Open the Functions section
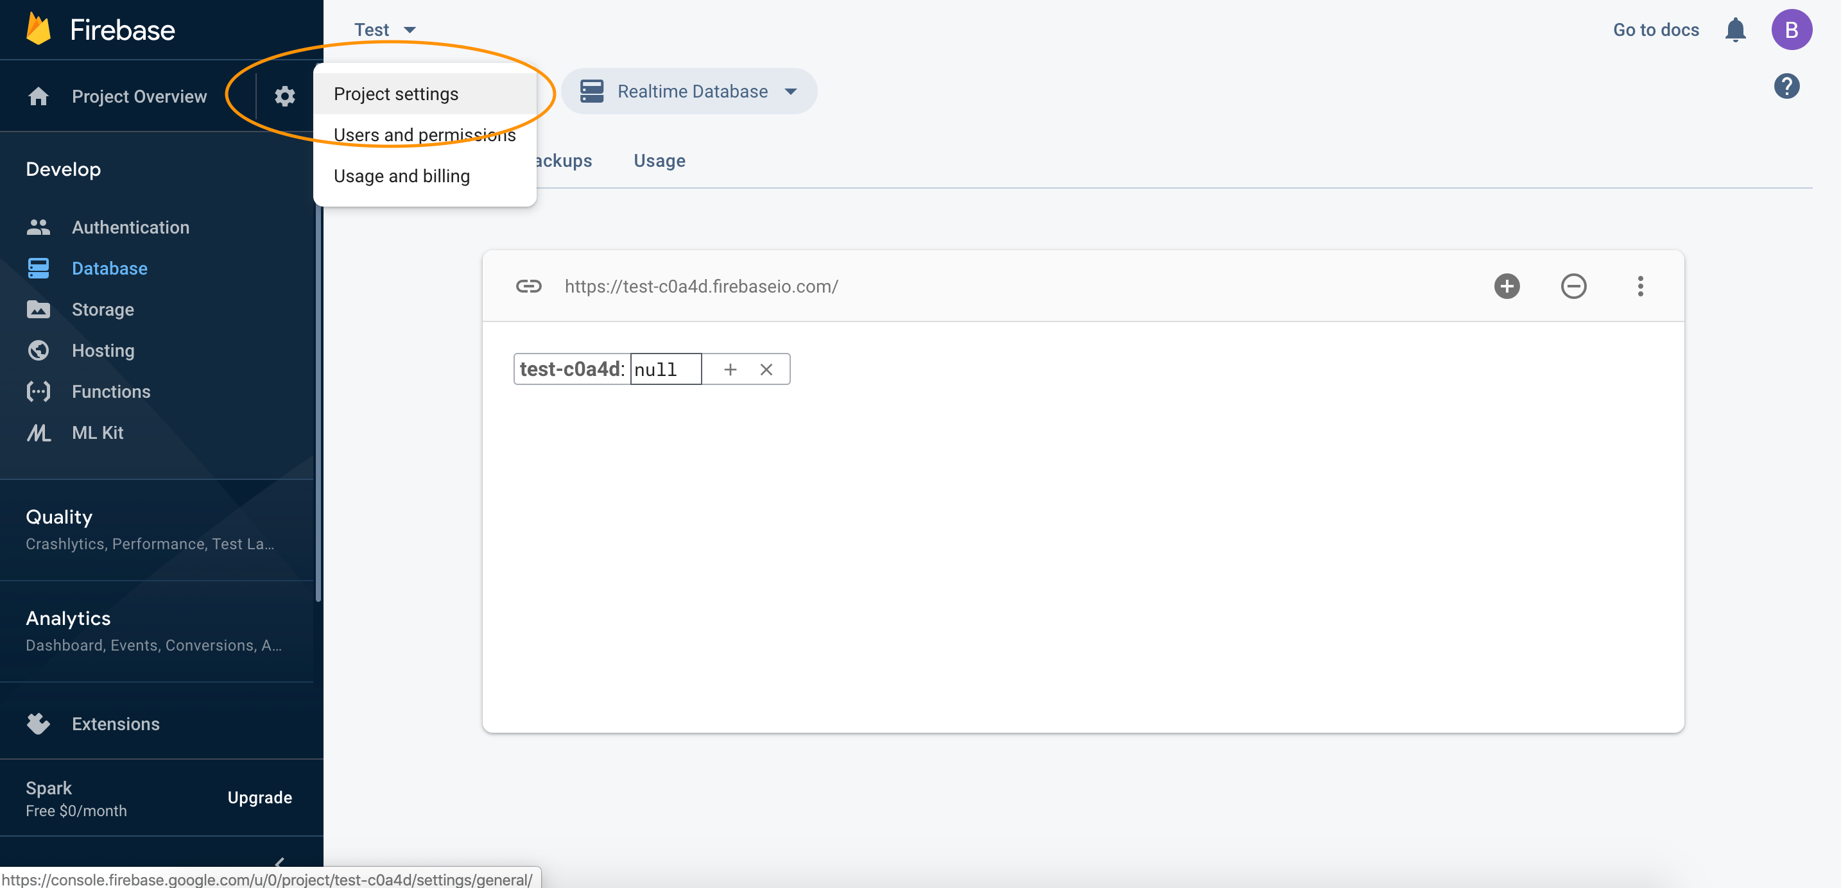The image size is (1841, 888). pyautogui.click(x=111, y=391)
